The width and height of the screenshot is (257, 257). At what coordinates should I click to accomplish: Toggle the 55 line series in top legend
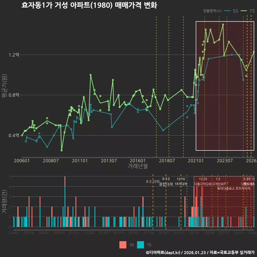231,11
